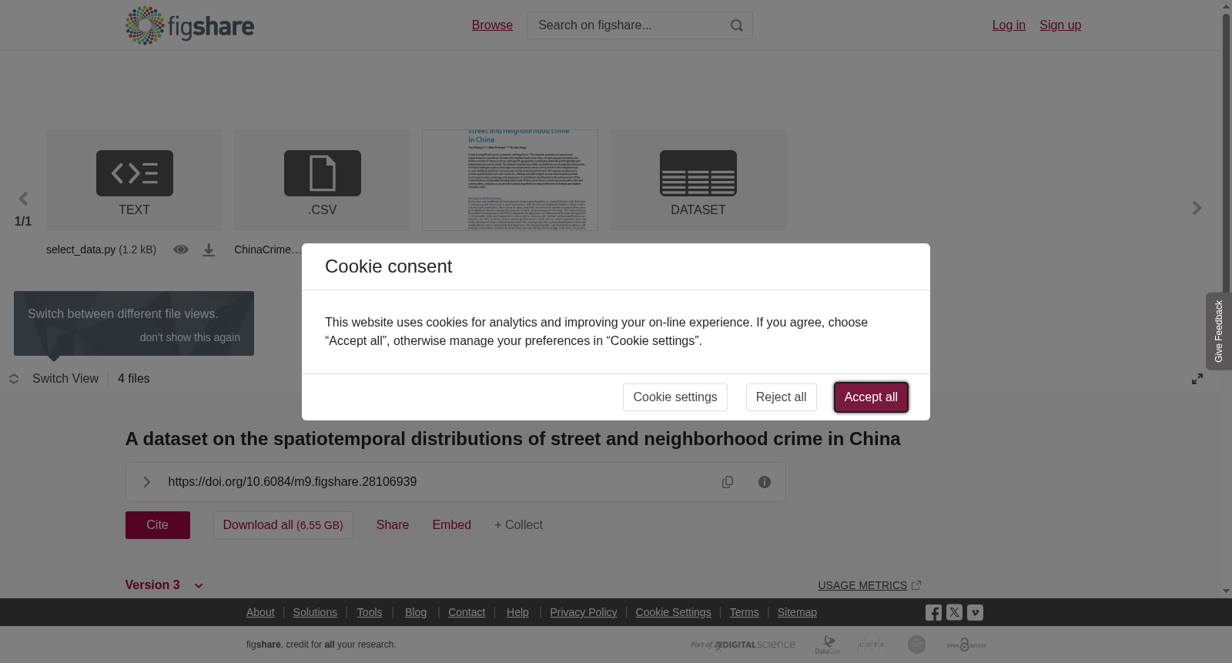Click the 4 files count label

pos(134,379)
